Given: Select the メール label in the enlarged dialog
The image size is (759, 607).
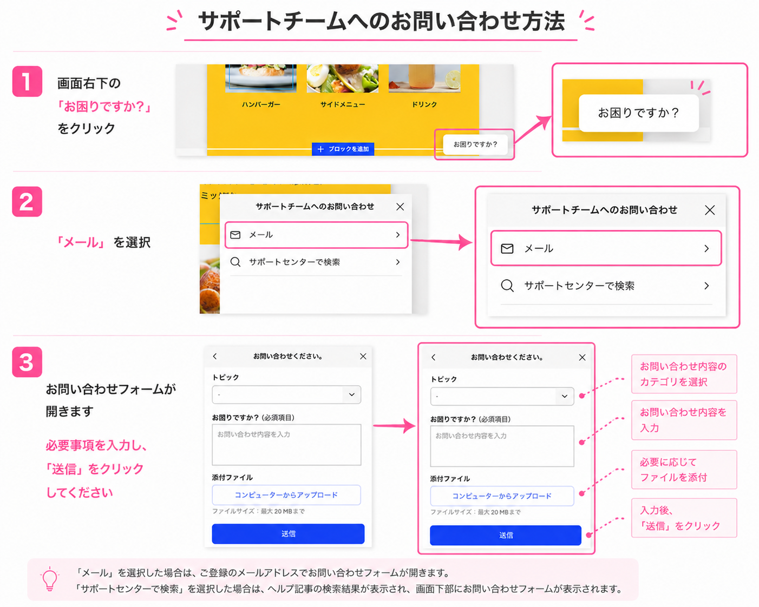Looking at the screenshot, I should [x=539, y=248].
